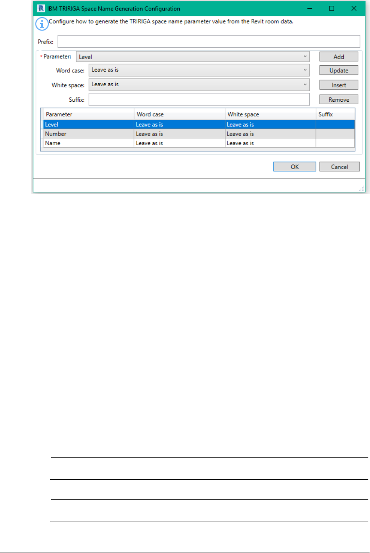Open the Word case dropdown
370x553 pixels.
pyautogui.click(x=199, y=70)
